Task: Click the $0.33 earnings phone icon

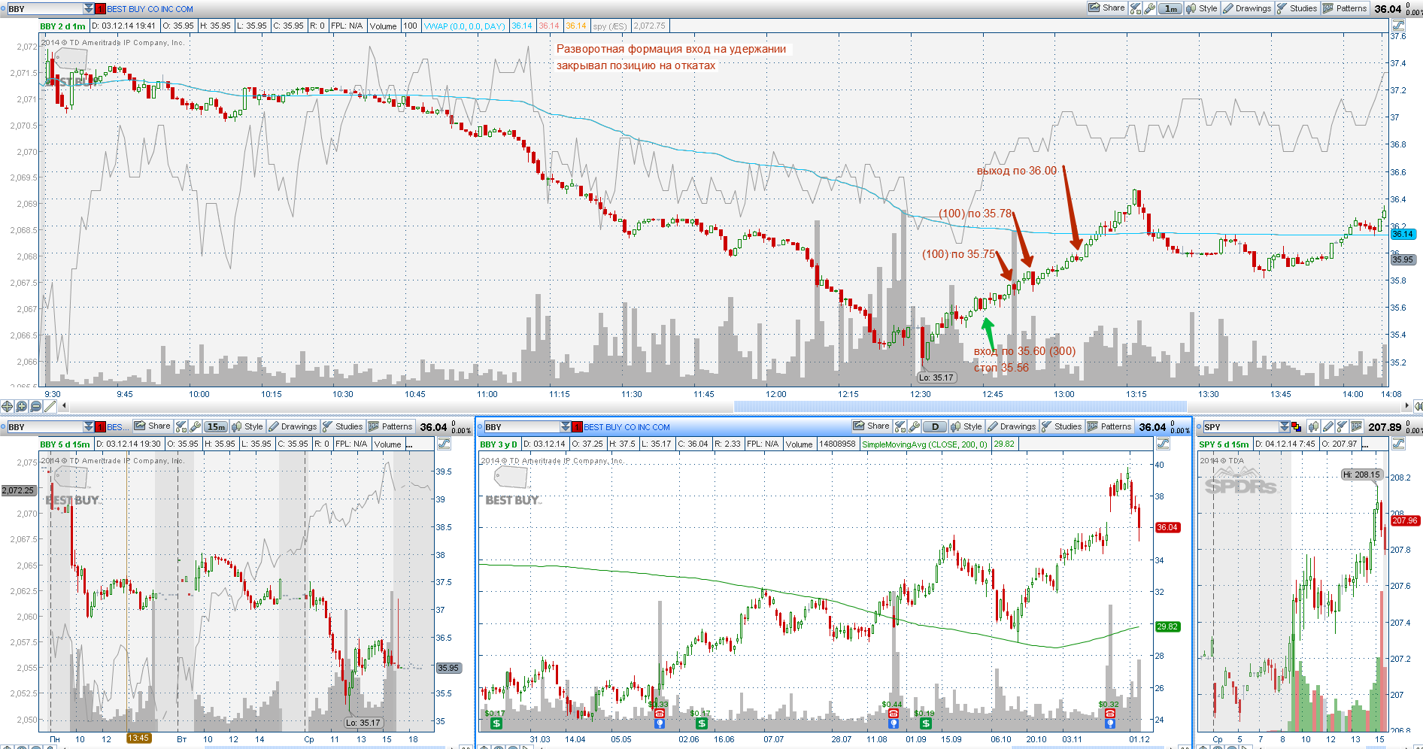Action: point(660,714)
